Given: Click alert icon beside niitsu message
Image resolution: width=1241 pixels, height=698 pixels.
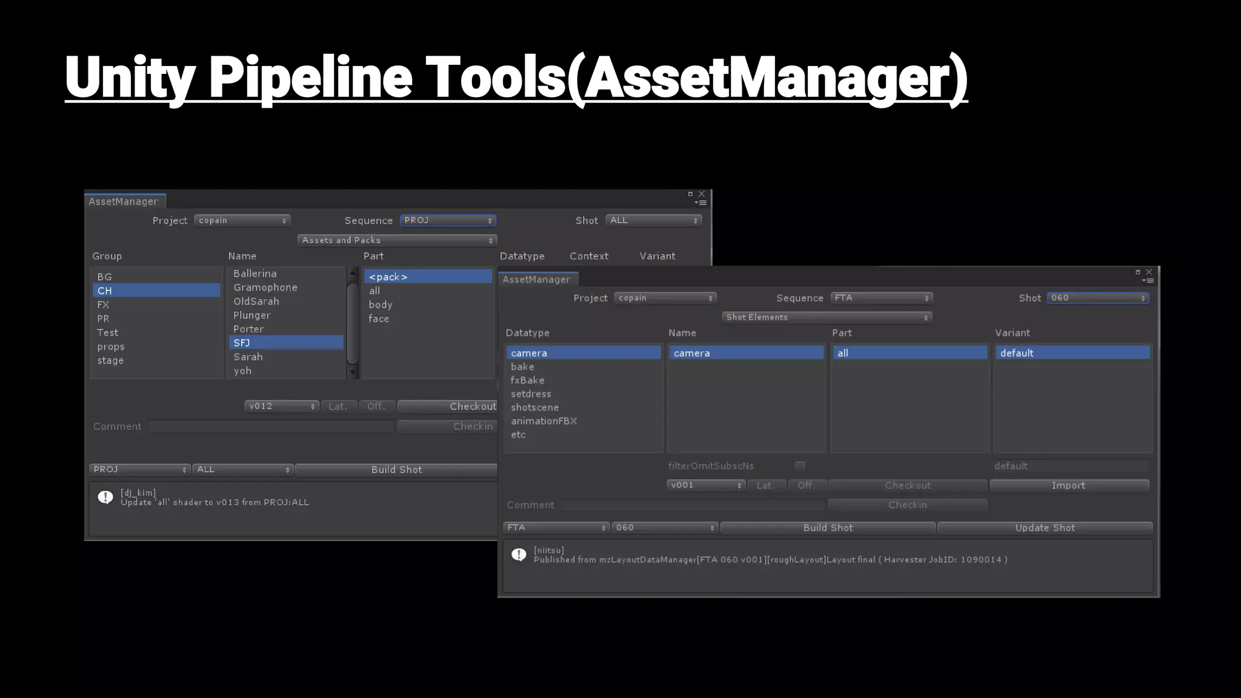Looking at the screenshot, I should 519,555.
